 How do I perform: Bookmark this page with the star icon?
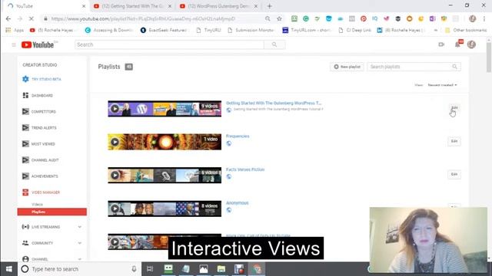click(x=279, y=18)
